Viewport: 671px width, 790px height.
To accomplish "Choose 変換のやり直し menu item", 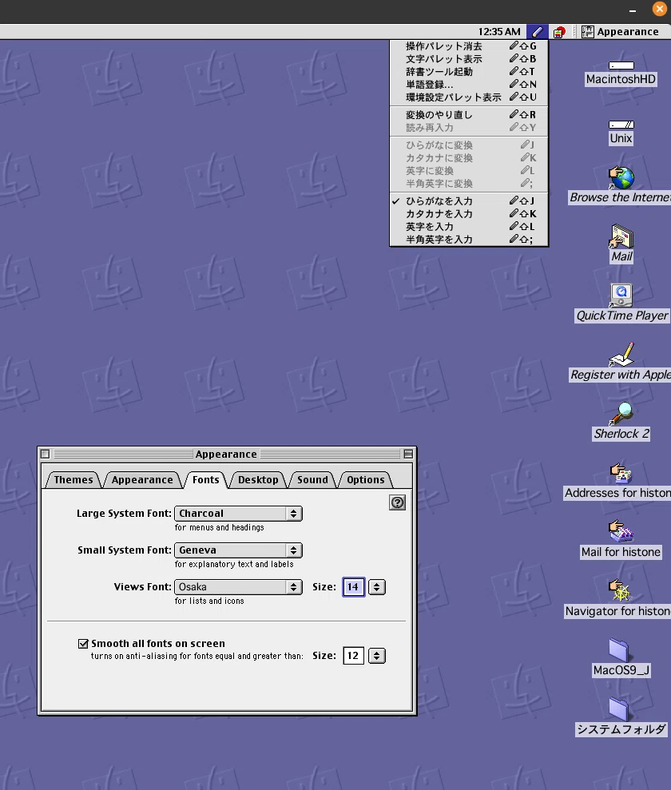I will [469, 115].
